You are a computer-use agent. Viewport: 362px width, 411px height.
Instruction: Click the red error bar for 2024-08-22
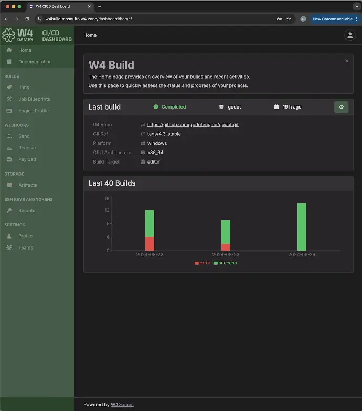click(x=150, y=244)
